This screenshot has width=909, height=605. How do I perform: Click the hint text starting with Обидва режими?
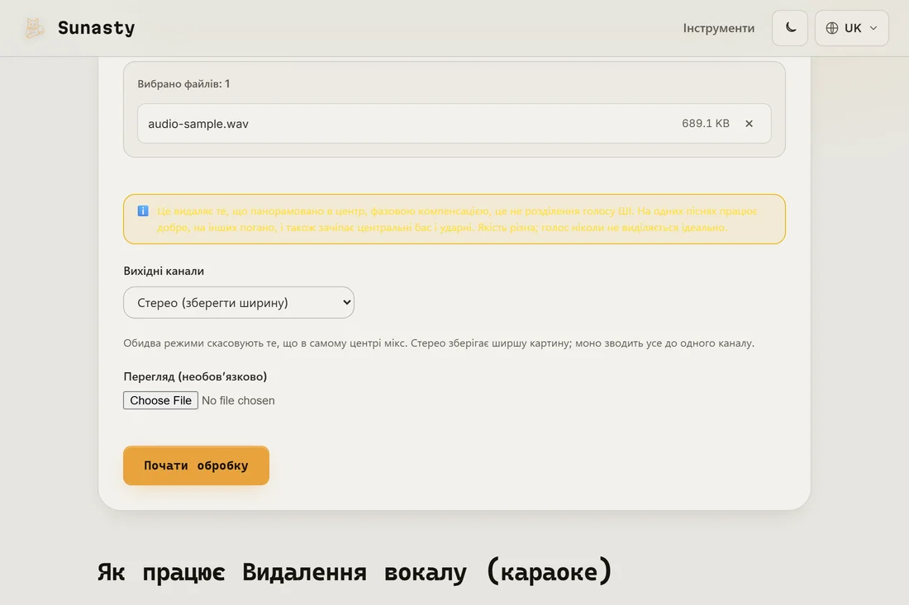pyautogui.click(x=439, y=343)
